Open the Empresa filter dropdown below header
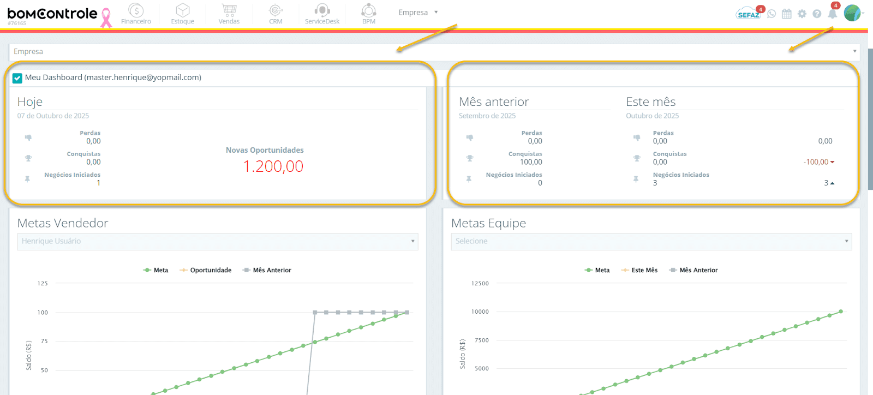 click(x=434, y=52)
